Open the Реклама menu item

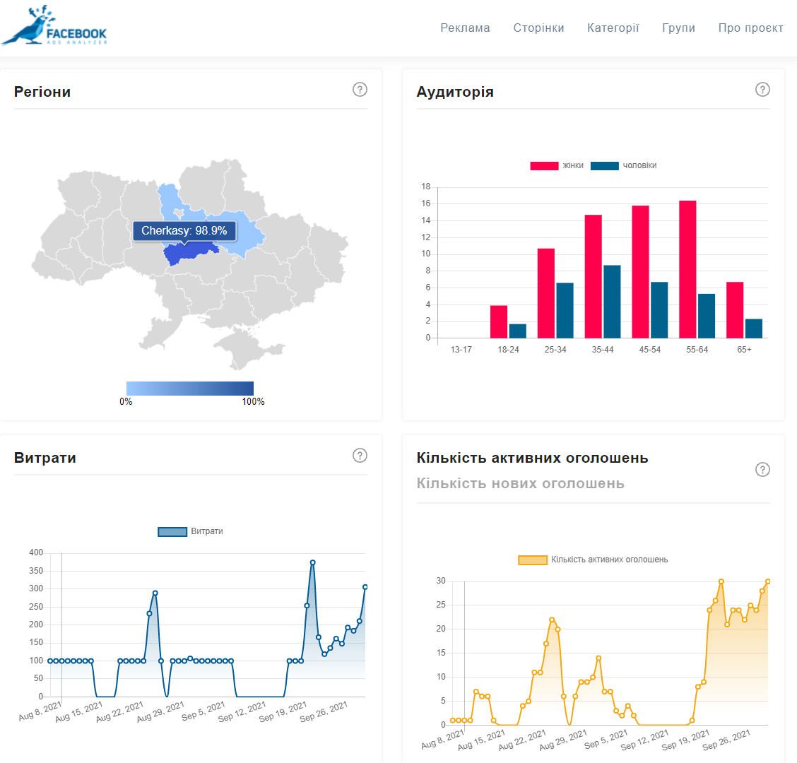pos(465,28)
